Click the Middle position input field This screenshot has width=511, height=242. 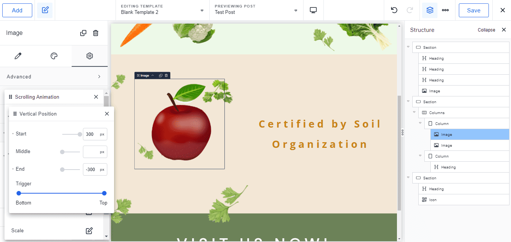pyautogui.click(x=91, y=152)
